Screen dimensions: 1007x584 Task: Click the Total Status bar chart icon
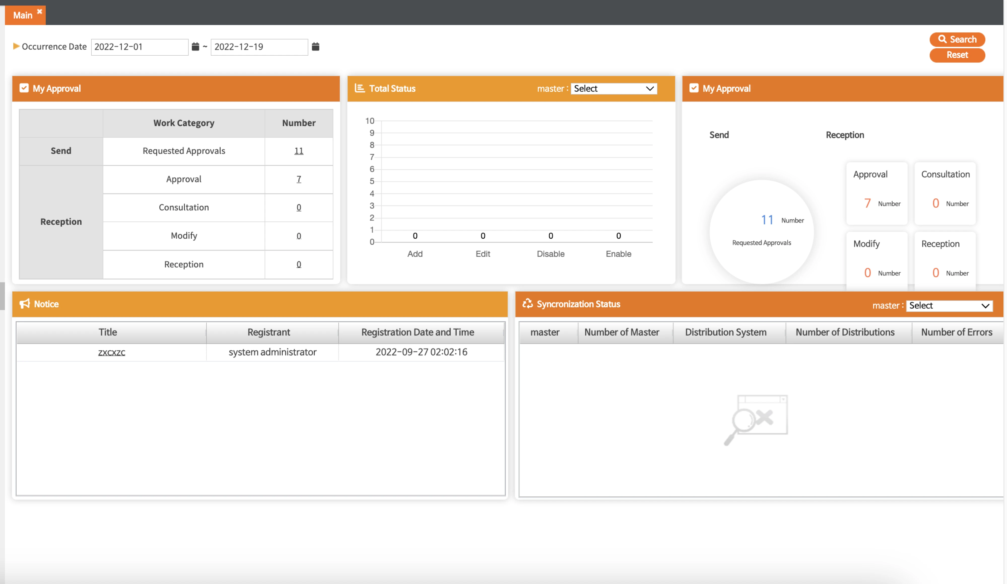click(x=359, y=88)
